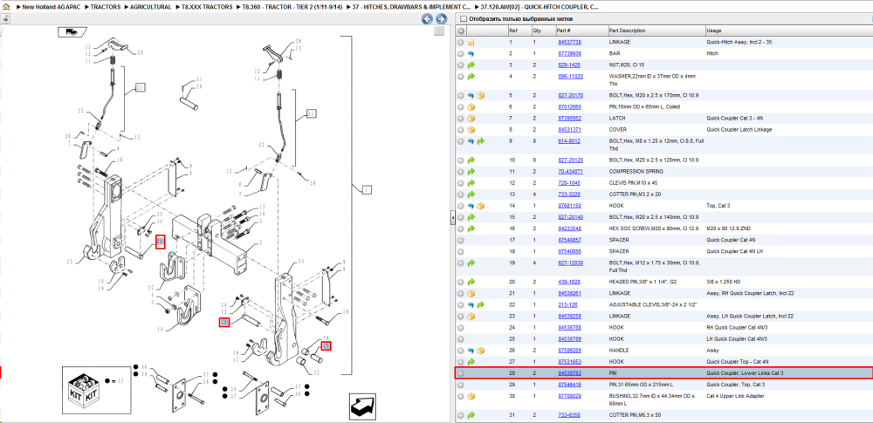Click the green arrow in COMPRESSION SPRING row
This screenshot has width=873, height=423.
coord(471,172)
